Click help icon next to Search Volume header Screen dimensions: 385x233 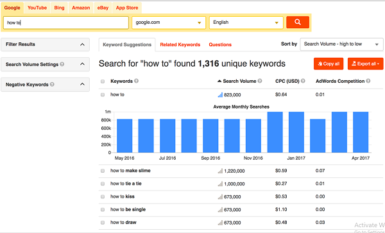coord(260,81)
